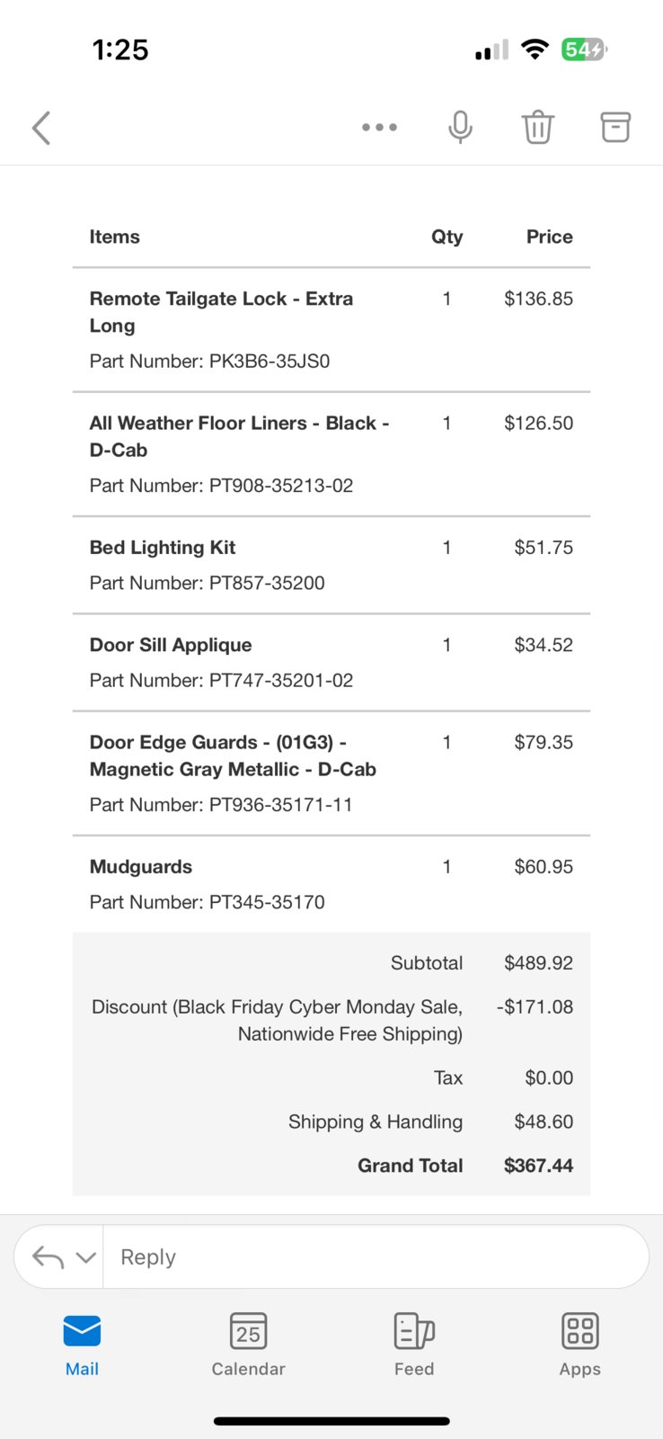Tap the Wi-Fi status icon
Screen dimensions: 663x1439
pos(535,49)
